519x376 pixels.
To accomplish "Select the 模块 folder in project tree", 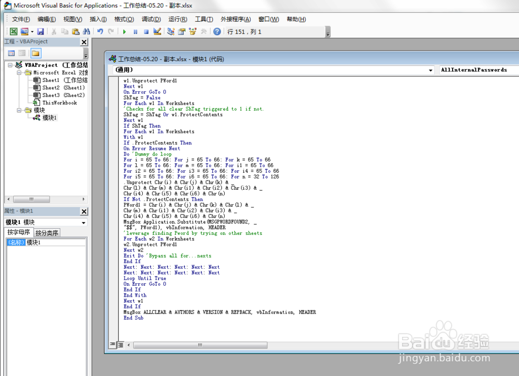I will (35, 110).
